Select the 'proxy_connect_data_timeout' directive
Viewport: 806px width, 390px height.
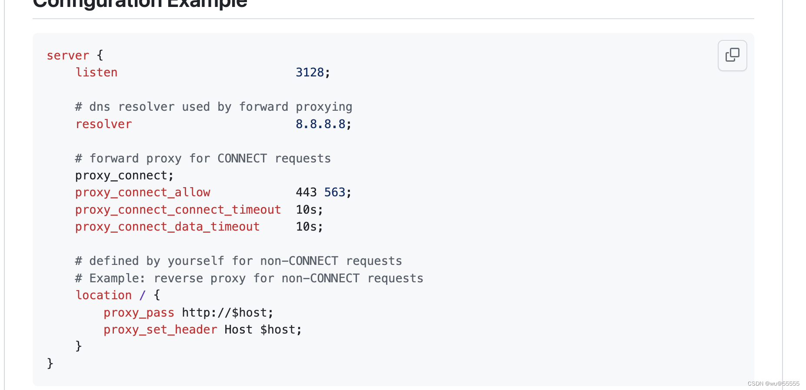[x=167, y=227]
